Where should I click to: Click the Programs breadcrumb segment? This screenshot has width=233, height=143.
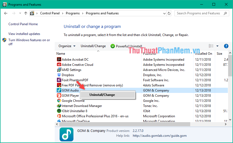coord(73,13)
